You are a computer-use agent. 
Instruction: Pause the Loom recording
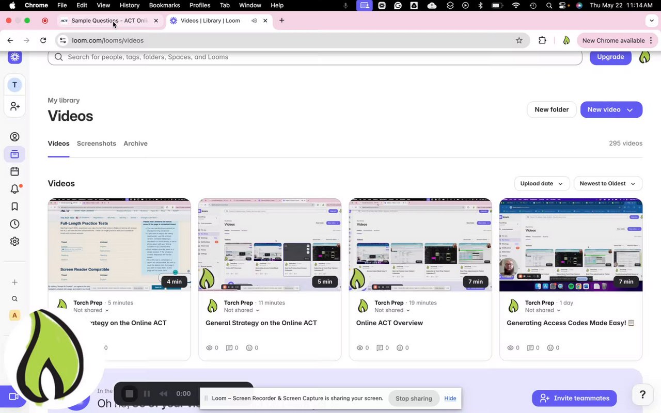pos(147,393)
